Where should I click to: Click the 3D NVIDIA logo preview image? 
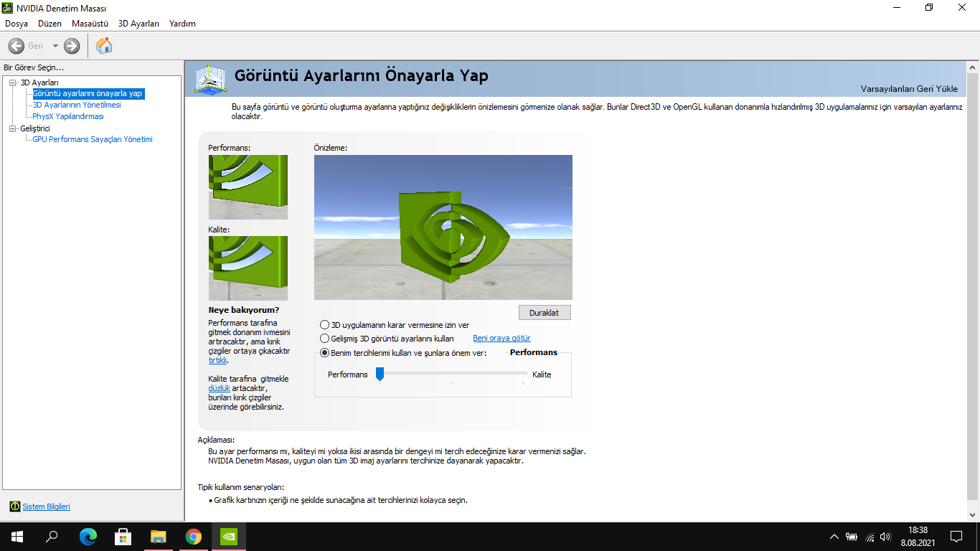pyautogui.click(x=443, y=227)
